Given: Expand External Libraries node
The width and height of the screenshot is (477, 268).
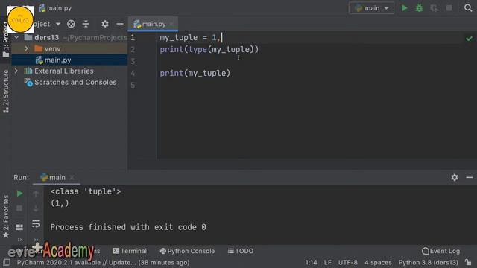Looking at the screenshot, I should click(x=16, y=71).
